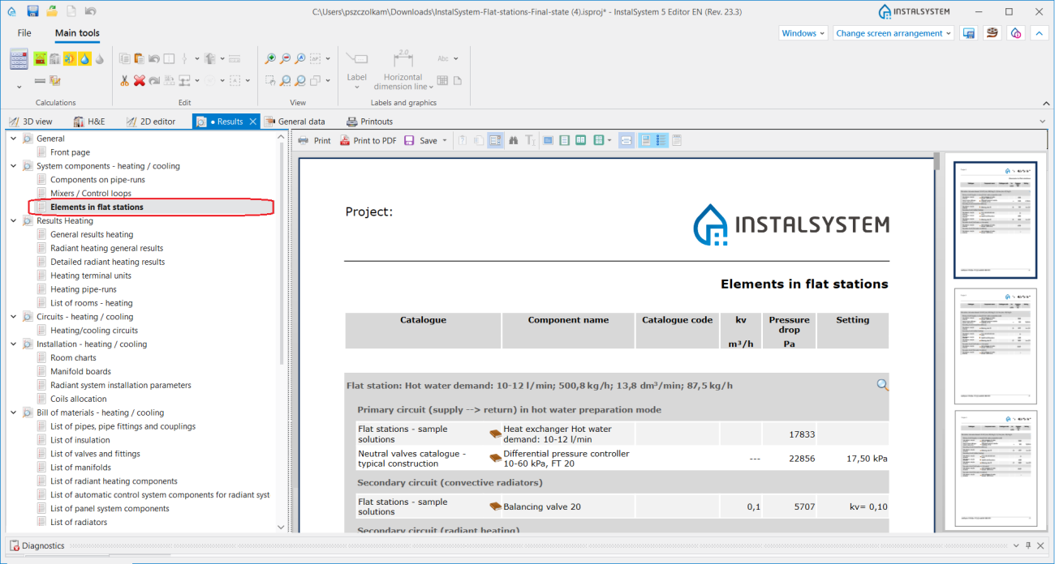The image size is (1055, 564).
Task: Click the monitor arrangement icon top right
Action: pyautogui.click(x=968, y=33)
